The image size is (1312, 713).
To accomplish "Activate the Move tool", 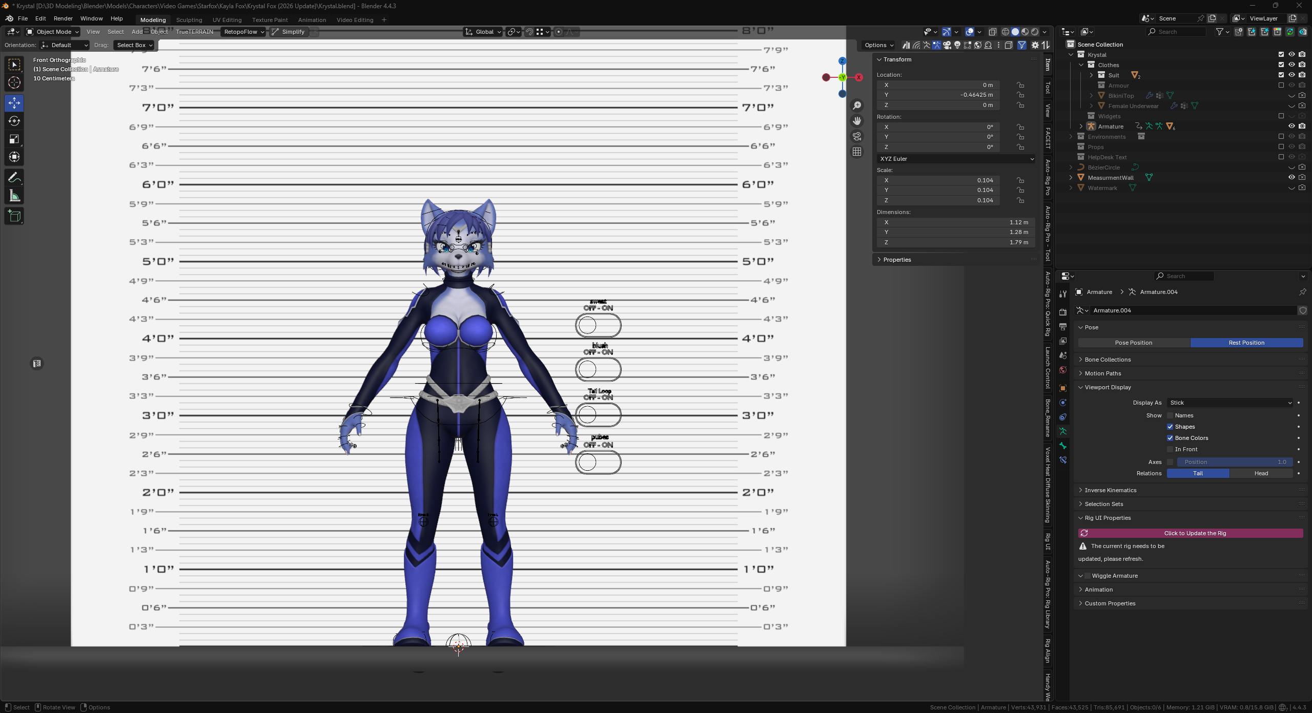I will click(x=14, y=103).
